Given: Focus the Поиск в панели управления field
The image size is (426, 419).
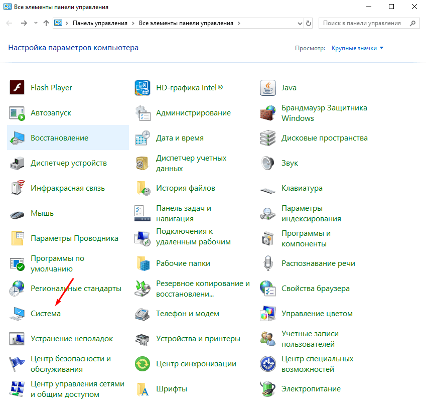Looking at the screenshot, I should [x=369, y=24].
